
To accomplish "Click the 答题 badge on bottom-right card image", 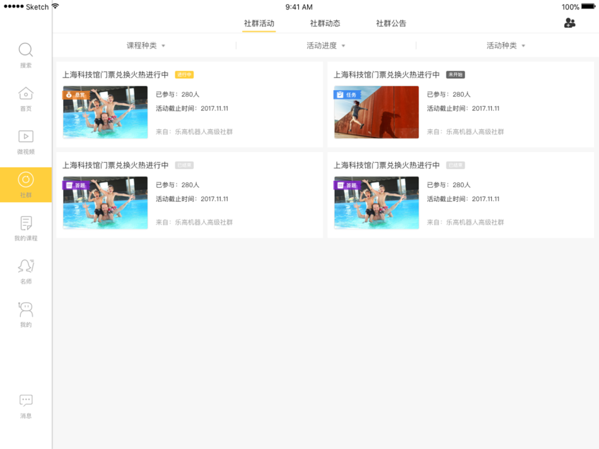I will click(x=347, y=185).
